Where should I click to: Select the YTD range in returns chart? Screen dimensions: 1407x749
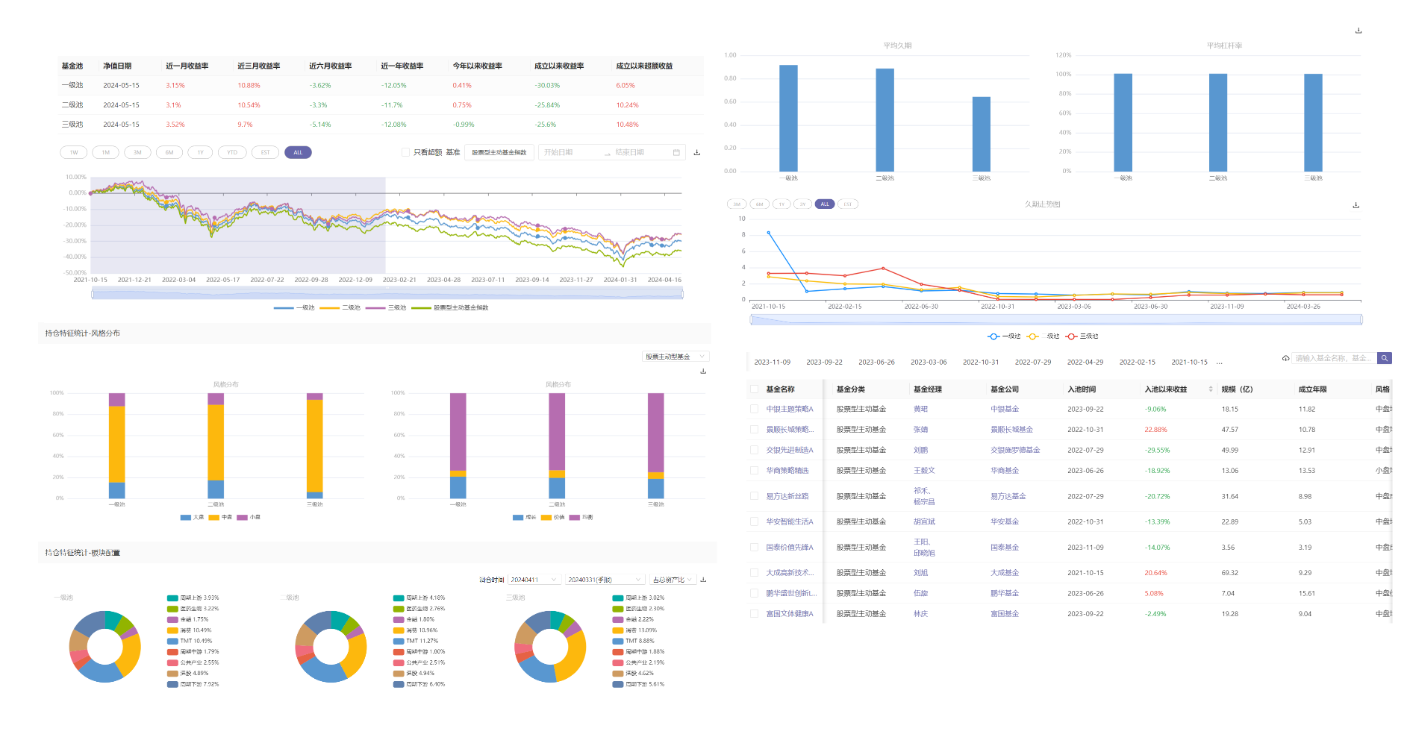[x=232, y=153]
